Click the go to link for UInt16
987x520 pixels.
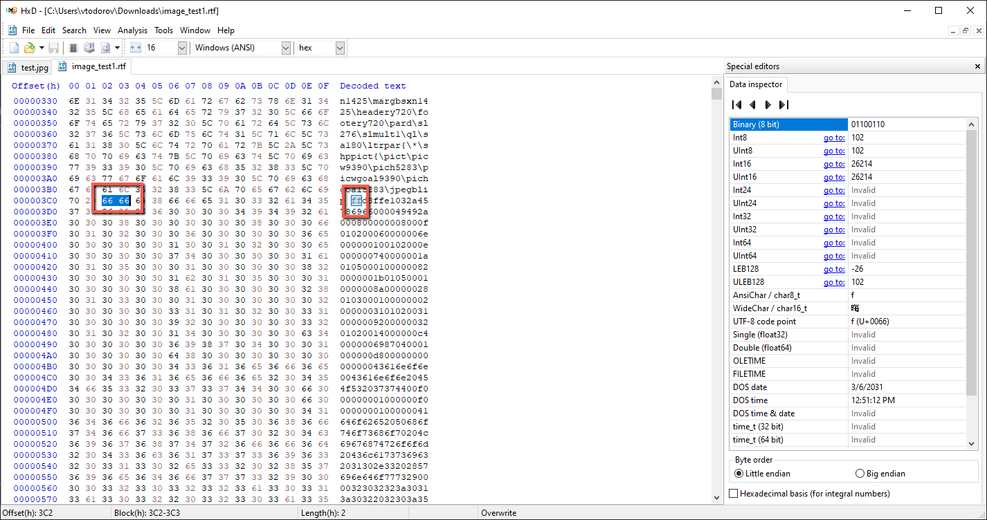833,177
